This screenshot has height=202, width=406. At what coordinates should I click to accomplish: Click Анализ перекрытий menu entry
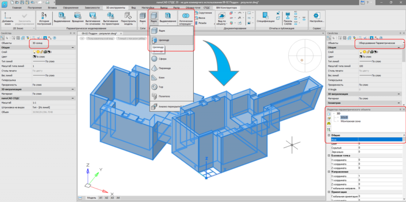[171, 106]
